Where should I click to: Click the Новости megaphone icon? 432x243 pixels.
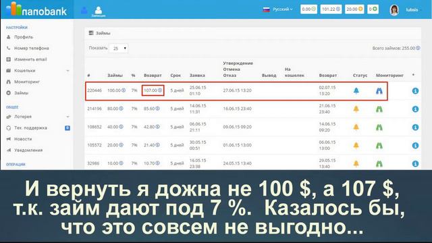[x=9, y=139]
